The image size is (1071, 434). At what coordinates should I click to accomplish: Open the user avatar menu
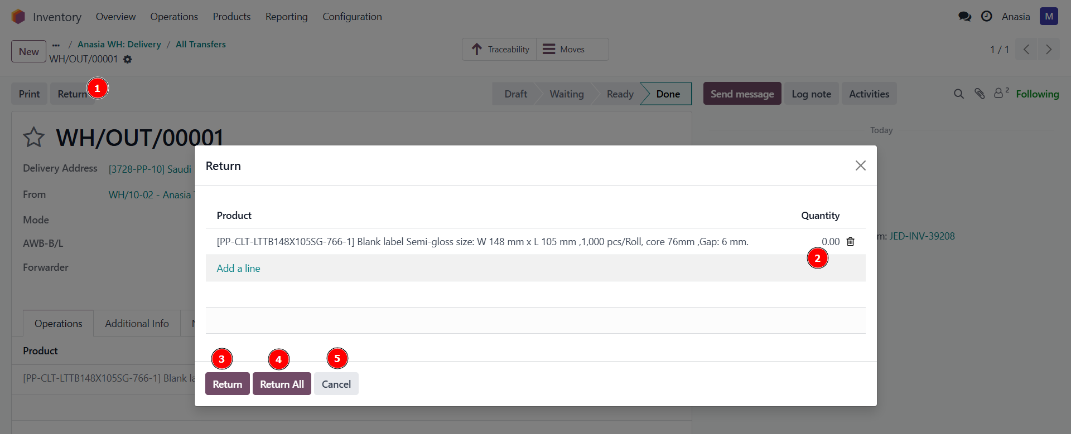coord(1049,17)
